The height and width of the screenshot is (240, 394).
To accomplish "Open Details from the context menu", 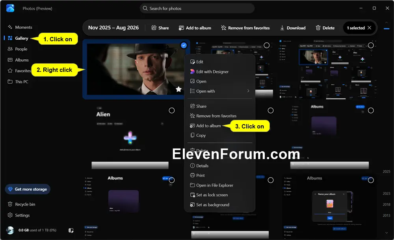I will (219, 166).
